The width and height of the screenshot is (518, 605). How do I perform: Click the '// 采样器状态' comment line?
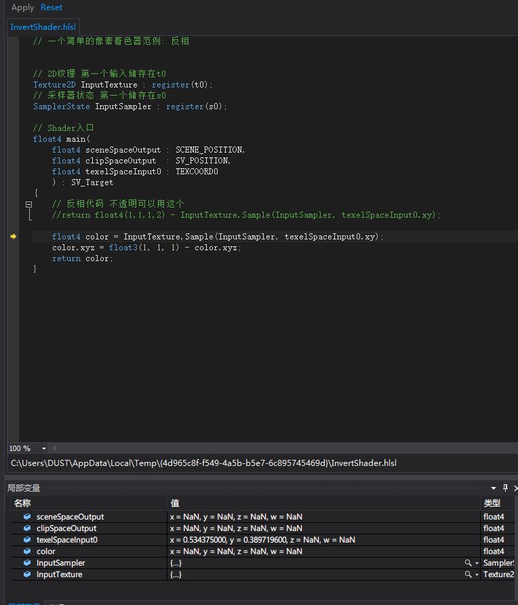(100, 96)
